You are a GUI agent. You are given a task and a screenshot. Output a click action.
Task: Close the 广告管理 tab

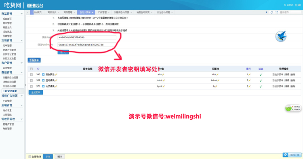pos(109,12)
